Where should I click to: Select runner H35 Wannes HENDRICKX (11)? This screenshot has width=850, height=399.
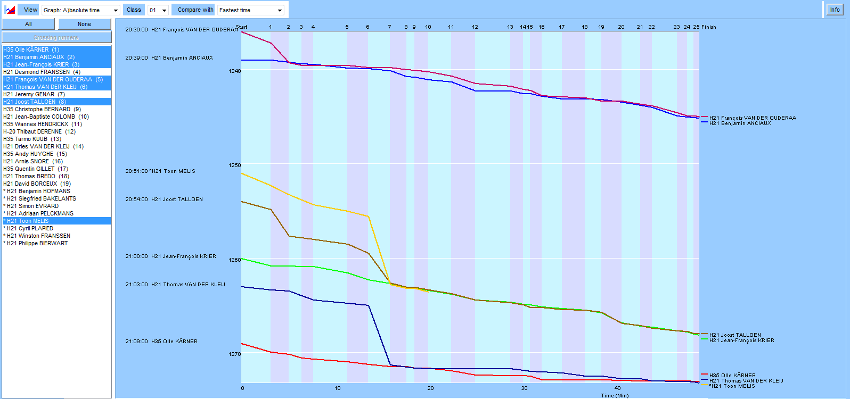pos(56,124)
